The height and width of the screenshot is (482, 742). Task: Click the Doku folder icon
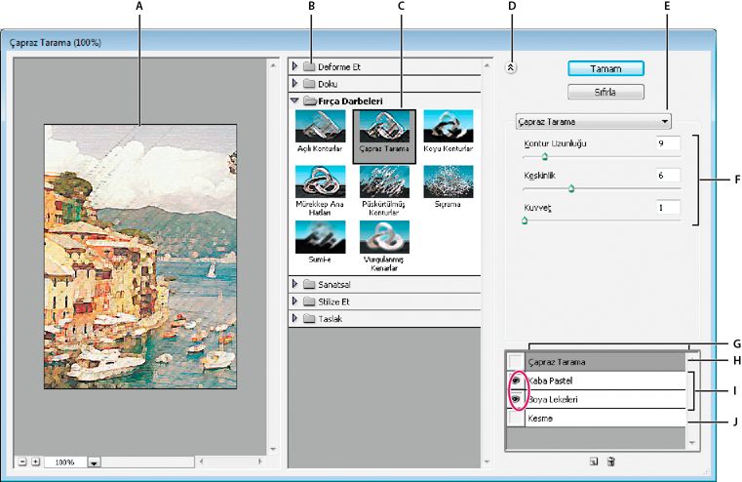point(309,84)
